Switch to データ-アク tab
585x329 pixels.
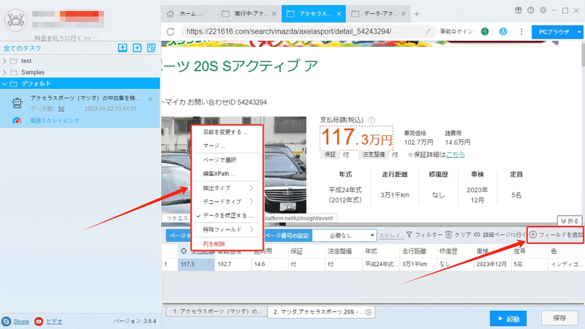[x=378, y=14]
